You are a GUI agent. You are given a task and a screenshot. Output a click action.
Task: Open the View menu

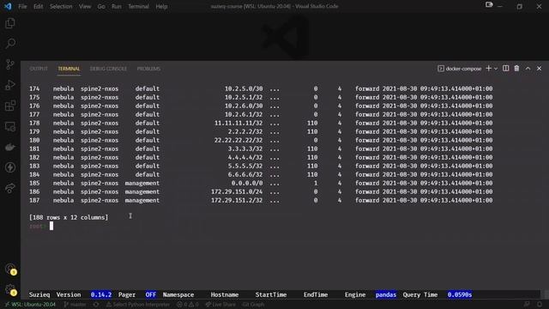click(x=85, y=6)
